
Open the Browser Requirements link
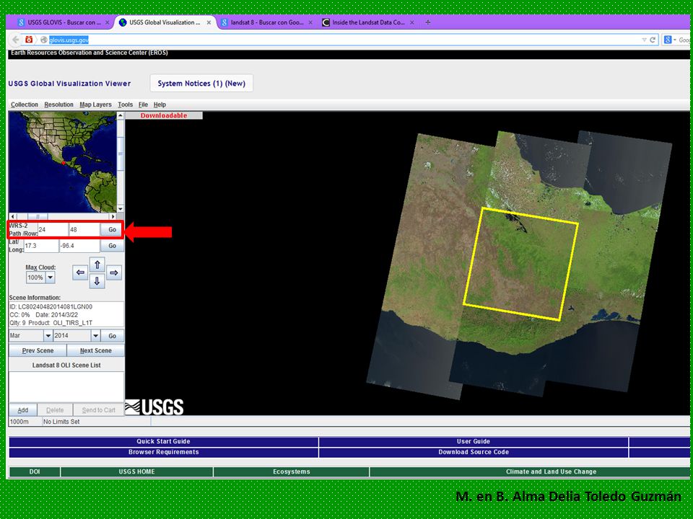[x=163, y=453]
